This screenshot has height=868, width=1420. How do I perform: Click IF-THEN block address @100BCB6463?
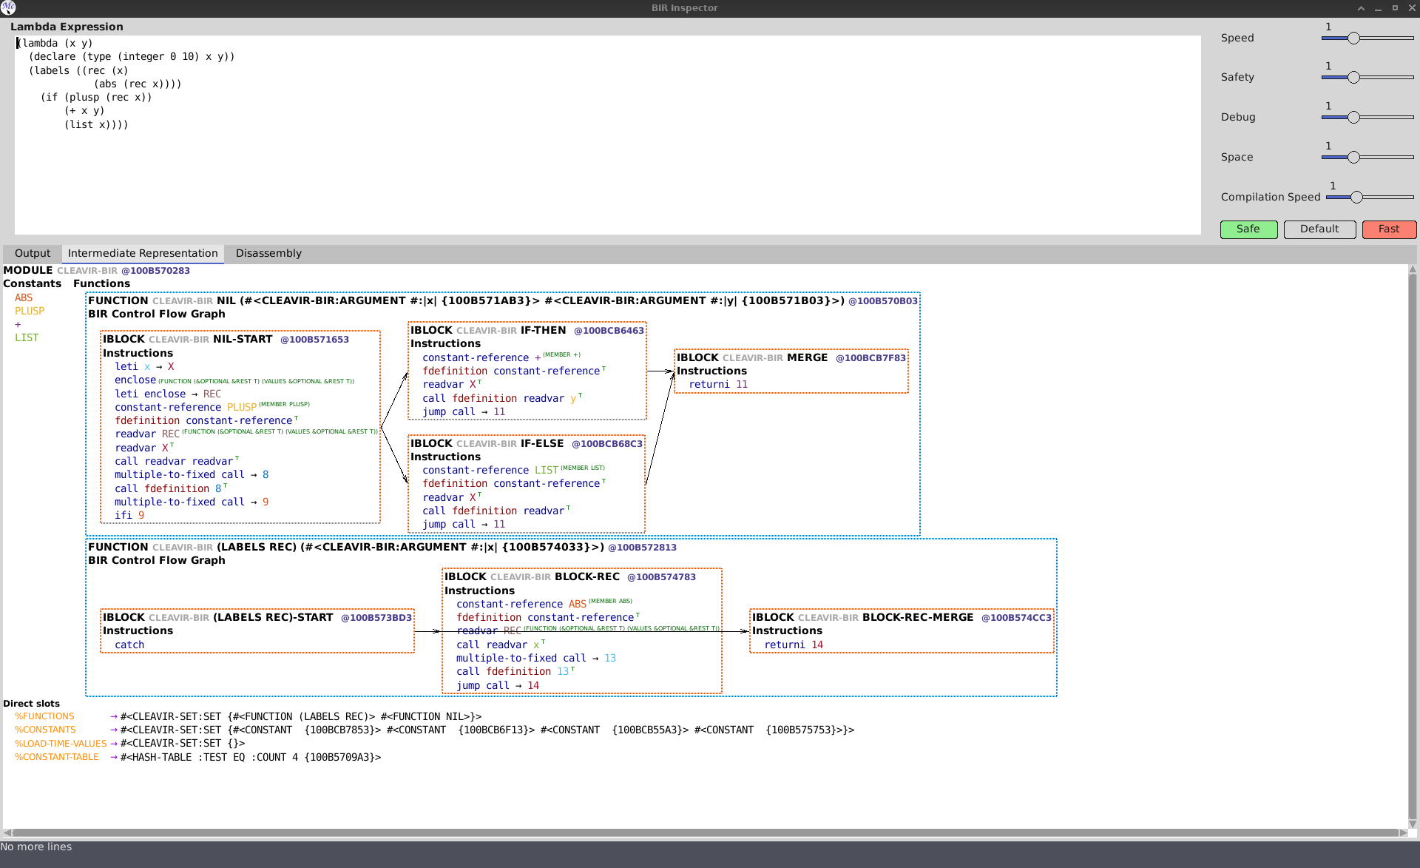click(609, 331)
